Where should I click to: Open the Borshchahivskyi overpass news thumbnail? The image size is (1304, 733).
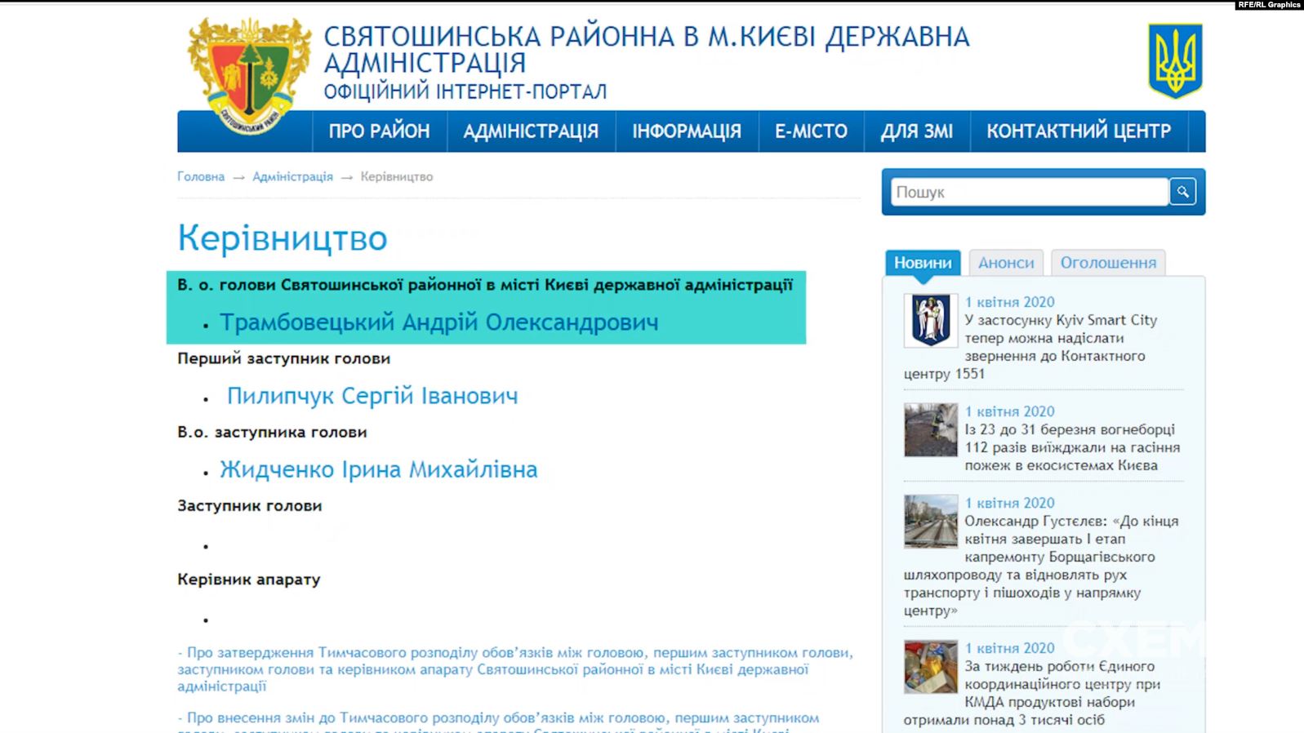(x=930, y=522)
